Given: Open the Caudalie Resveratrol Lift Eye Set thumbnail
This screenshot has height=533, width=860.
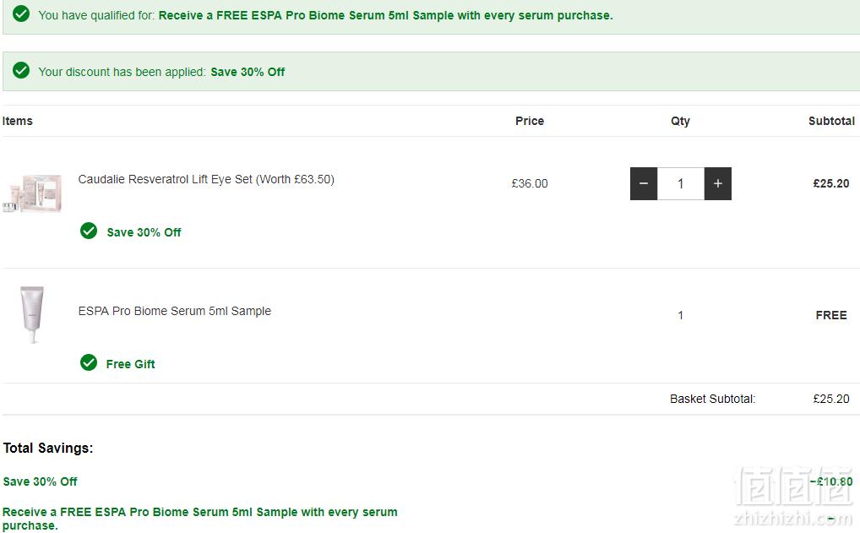Looking at the screenshot, I should tap(32, 193).
